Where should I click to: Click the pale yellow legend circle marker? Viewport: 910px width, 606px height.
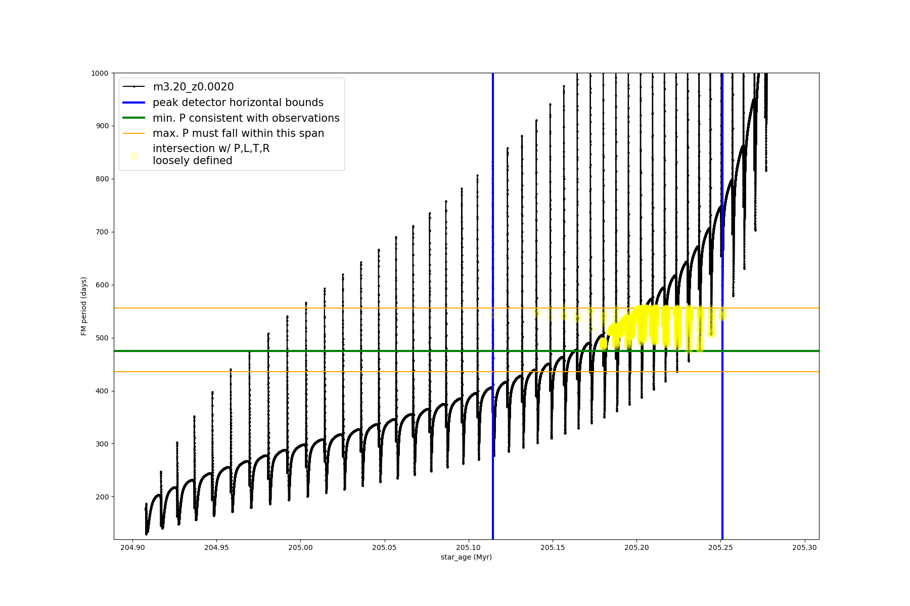[134, 156]
